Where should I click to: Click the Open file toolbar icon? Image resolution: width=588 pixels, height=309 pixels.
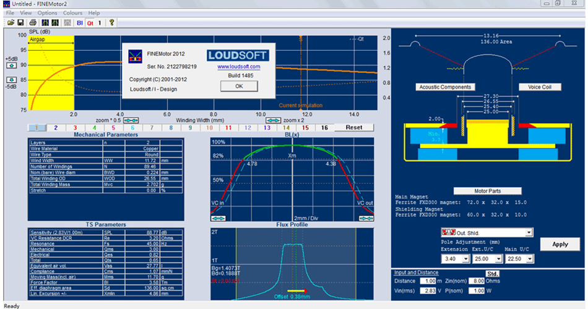click(11, 23)
